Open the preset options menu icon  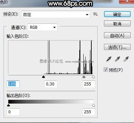(95, 14)
